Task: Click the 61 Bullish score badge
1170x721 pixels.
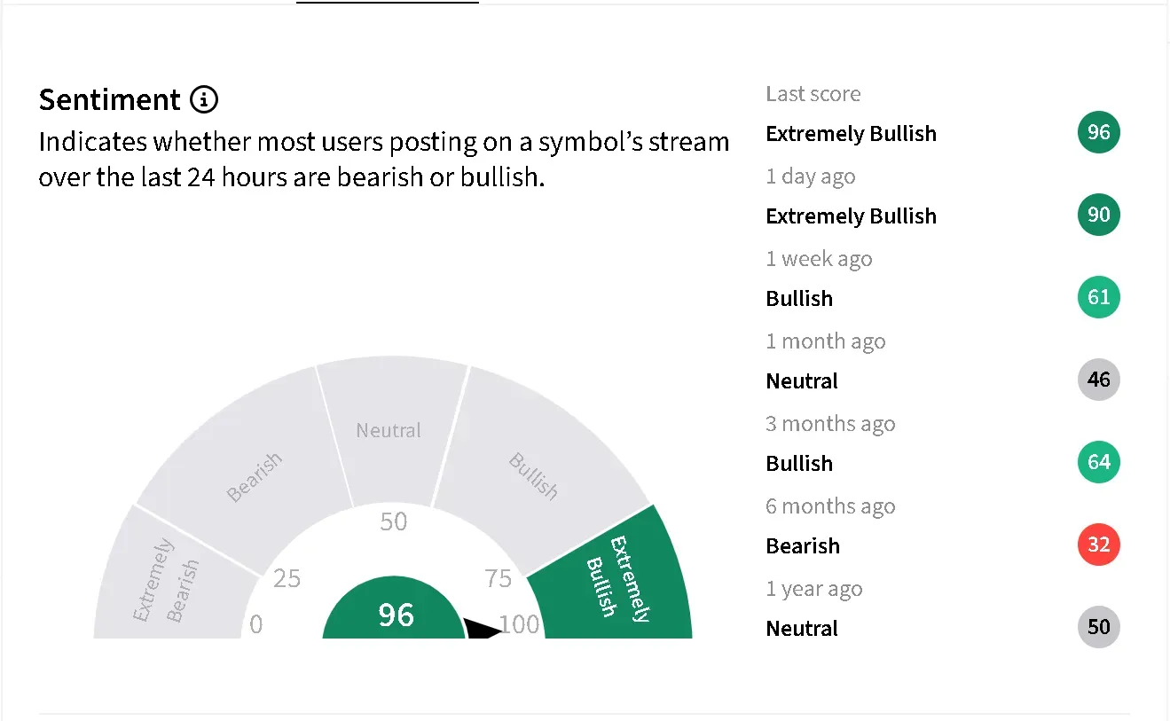Action: pyautogui.click(x=1099, y=297)
